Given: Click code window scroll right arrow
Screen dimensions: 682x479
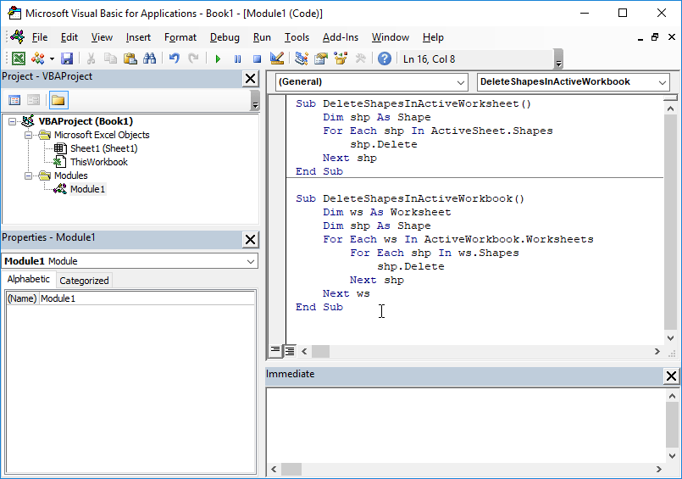Looking at the screenshot, I should click(x=657, y=351).
